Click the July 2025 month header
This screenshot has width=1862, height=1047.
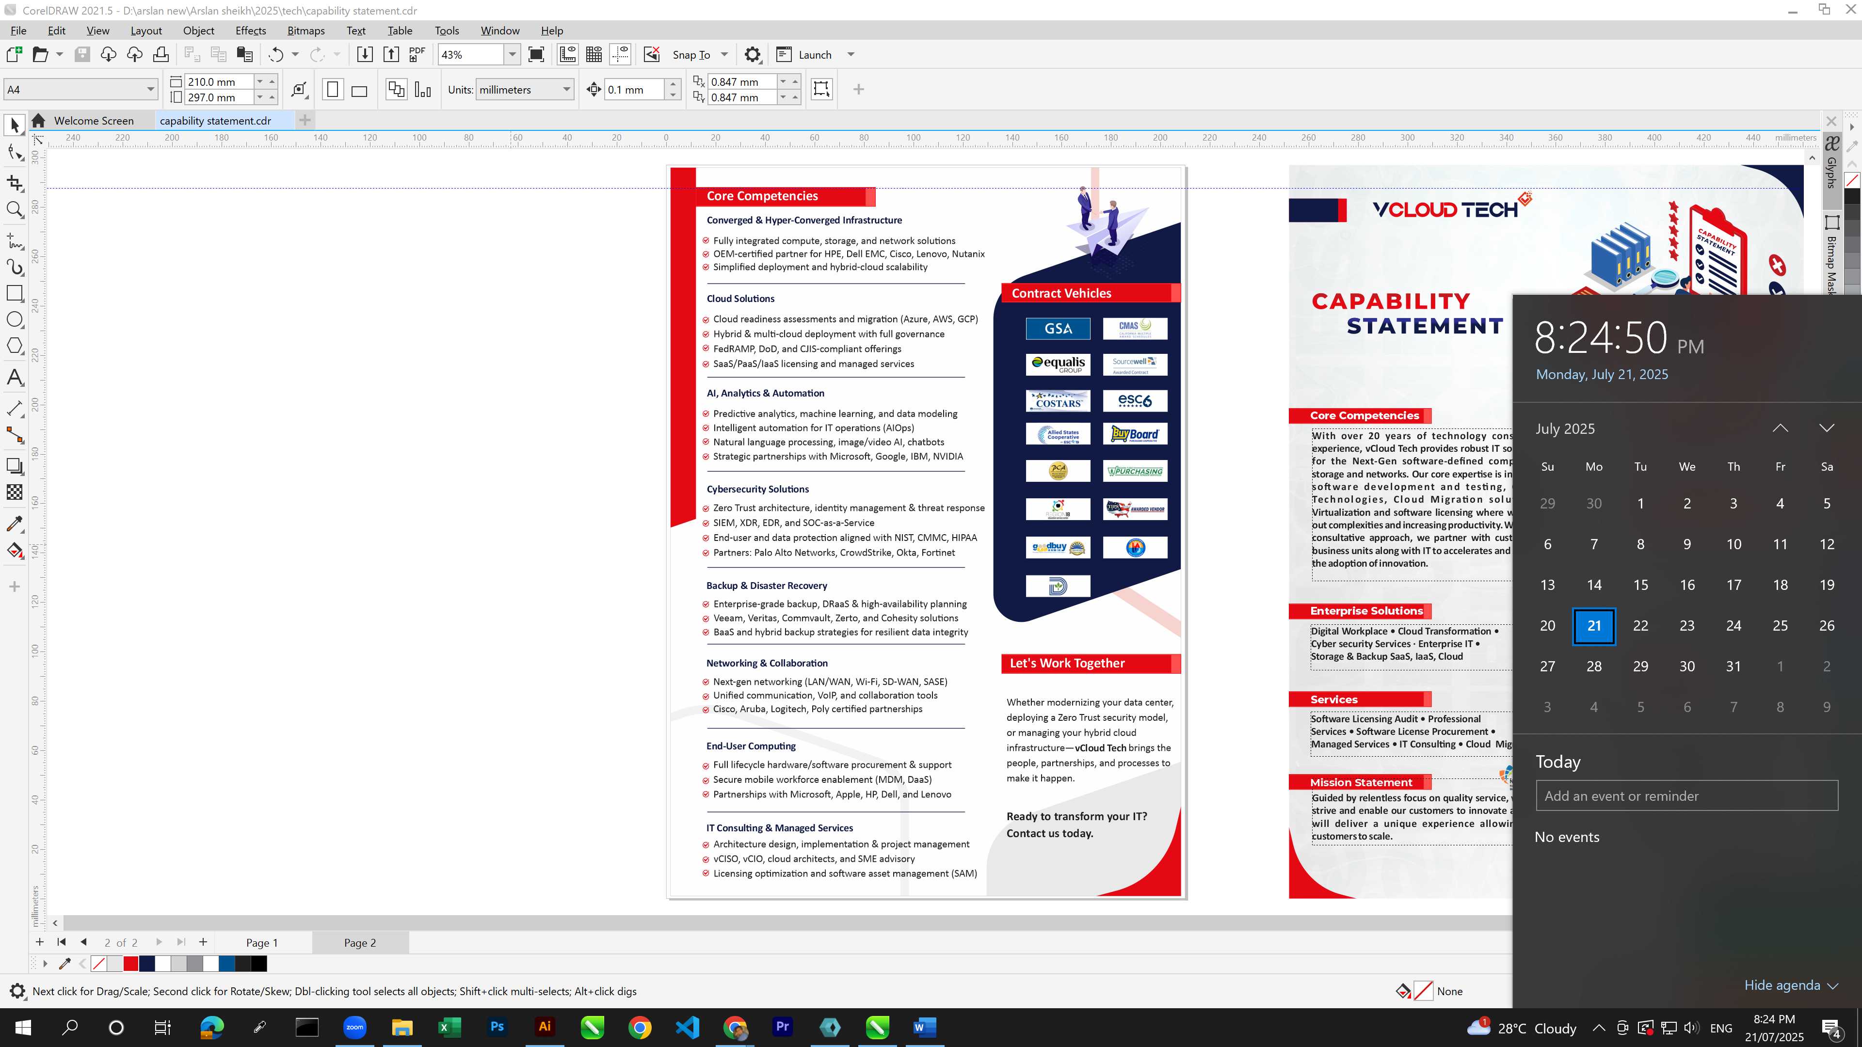pos(1565,428)
